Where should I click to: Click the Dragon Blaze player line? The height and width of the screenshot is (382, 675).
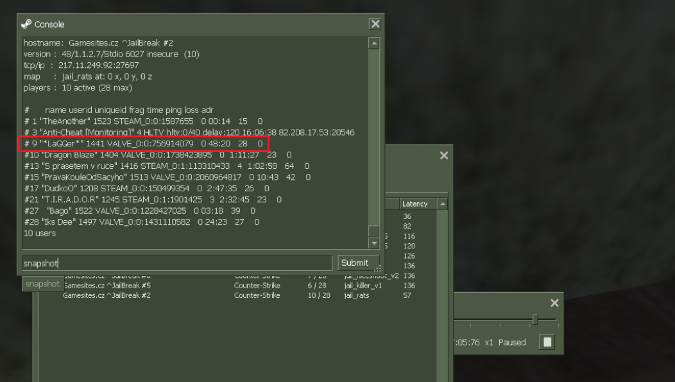coord(158,155)
